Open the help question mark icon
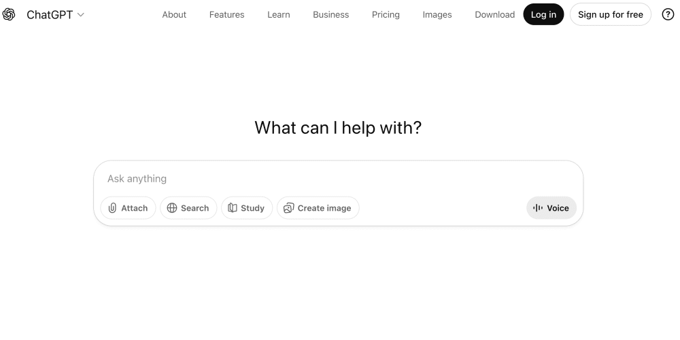Viewport: 680px width, 340px height. coord(668,14)
